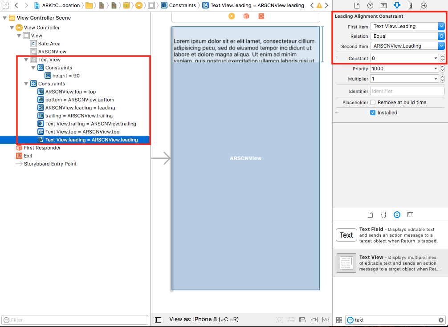Clear the library filter text
The image size is (448, 327).
[x=441, y=320]
